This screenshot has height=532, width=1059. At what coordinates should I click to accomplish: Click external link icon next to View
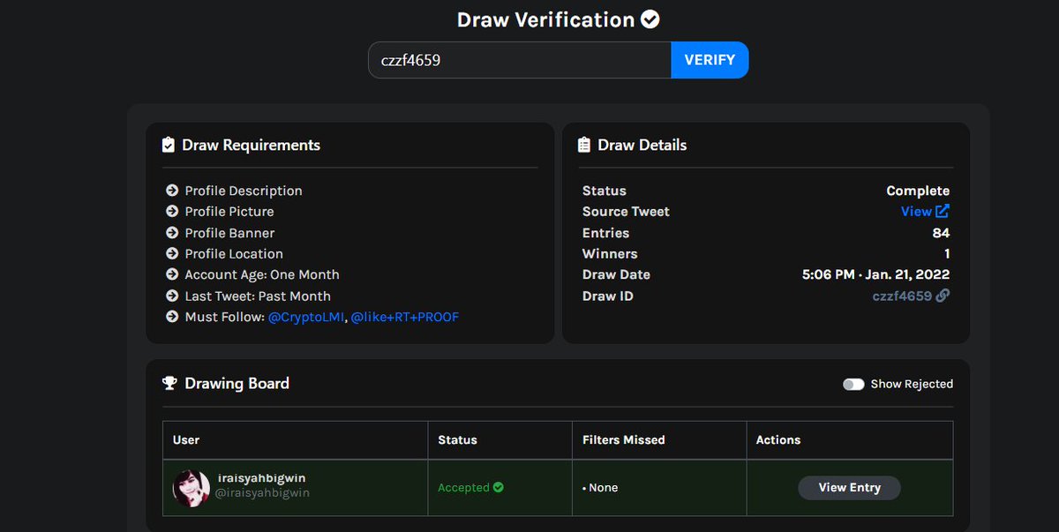943,211
